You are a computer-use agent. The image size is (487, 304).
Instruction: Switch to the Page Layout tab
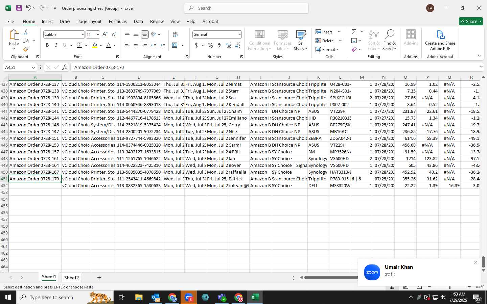click(89, 21)
